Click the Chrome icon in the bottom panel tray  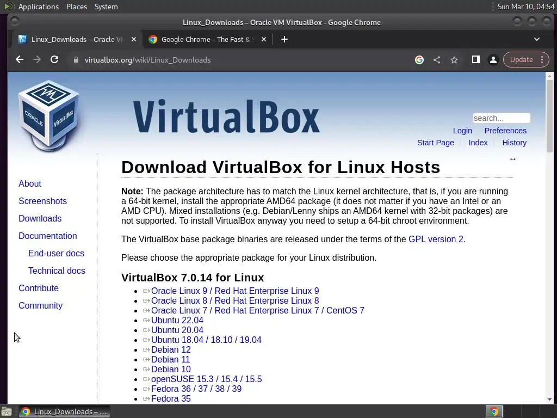pos(494,411)
